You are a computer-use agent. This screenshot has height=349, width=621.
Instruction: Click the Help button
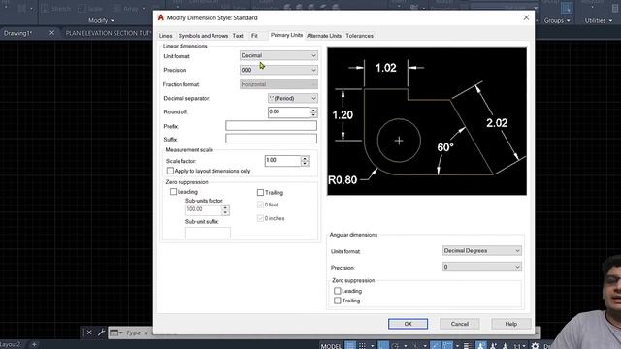511,324
